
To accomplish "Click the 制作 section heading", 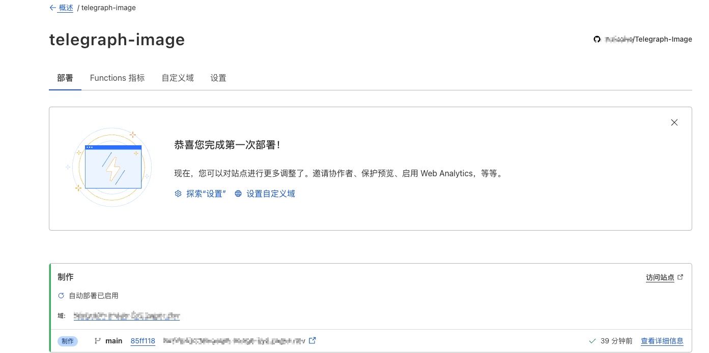I will pyautogui.click(x=66, y=277).
